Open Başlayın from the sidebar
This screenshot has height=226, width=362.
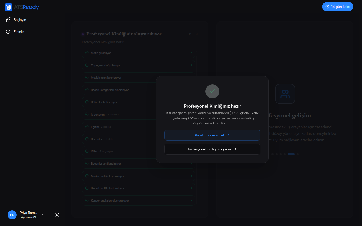coord(33,20)
